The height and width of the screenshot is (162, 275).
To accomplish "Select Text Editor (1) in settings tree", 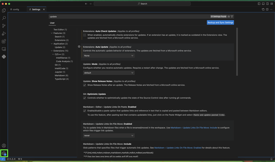I will click(x=60, y=30).
